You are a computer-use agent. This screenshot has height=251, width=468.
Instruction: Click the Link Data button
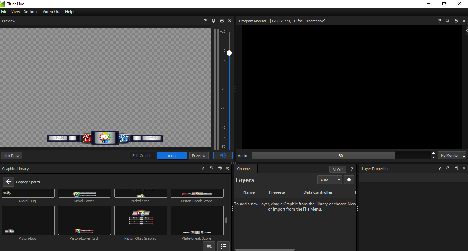[x=11, y=156]
